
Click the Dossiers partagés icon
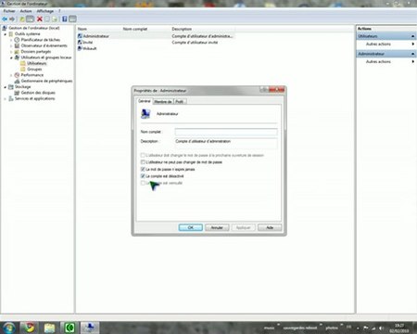(x=17, y=52)
